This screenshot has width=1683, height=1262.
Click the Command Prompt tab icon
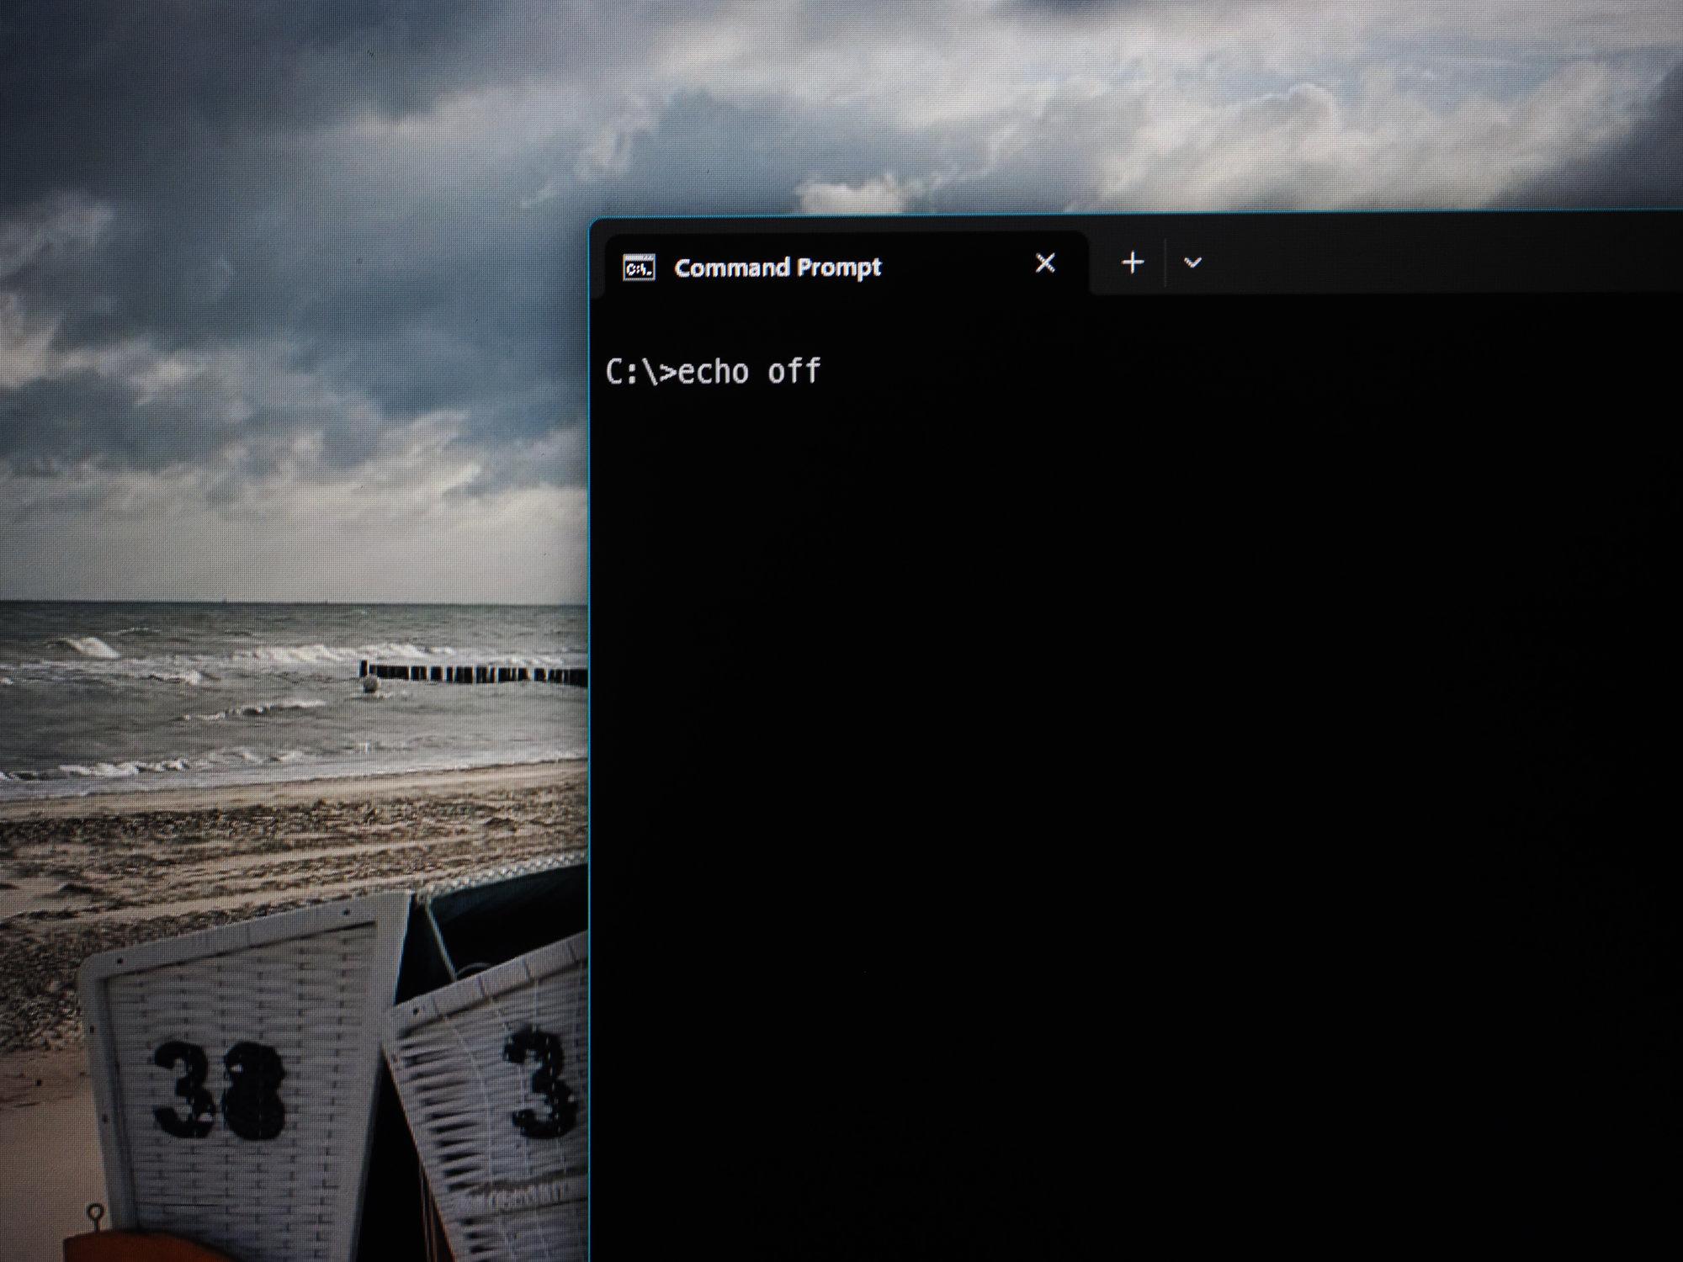(x=639, y=268)
